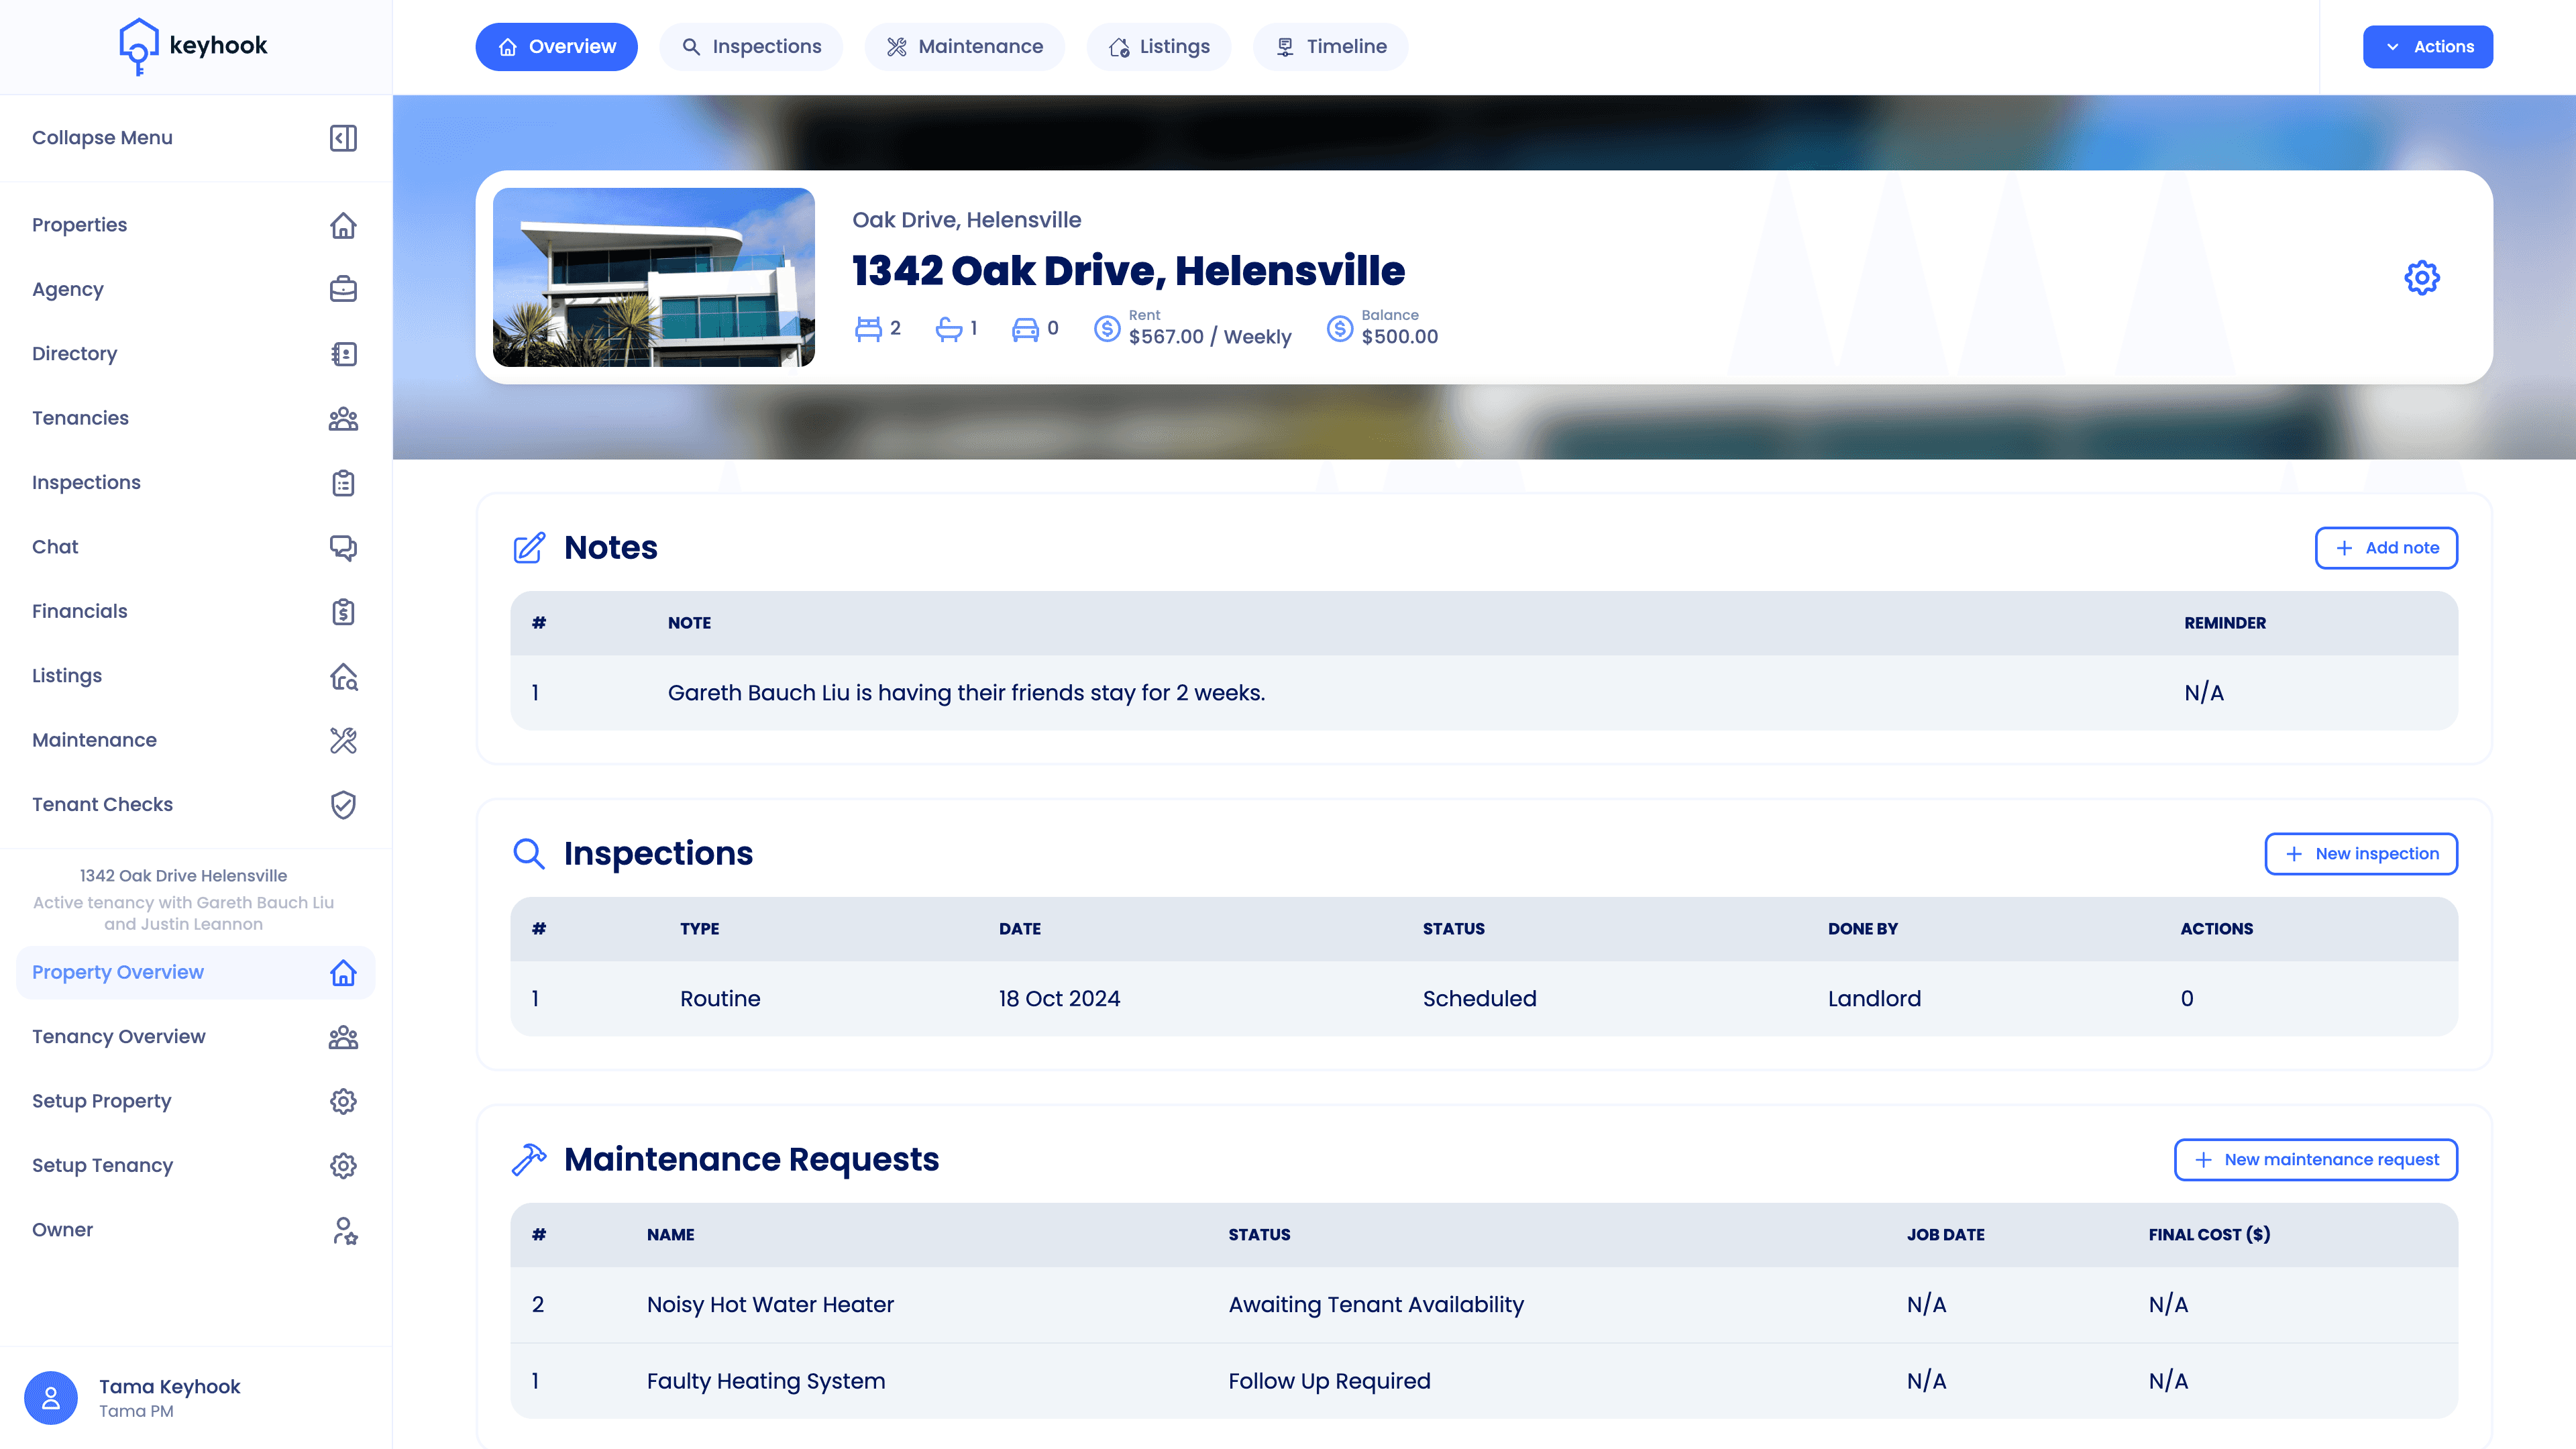Click the property settings gear icon
Image resolution: width=2576 pixels, height=1449 pixels.
click(x=2422, y=278)
